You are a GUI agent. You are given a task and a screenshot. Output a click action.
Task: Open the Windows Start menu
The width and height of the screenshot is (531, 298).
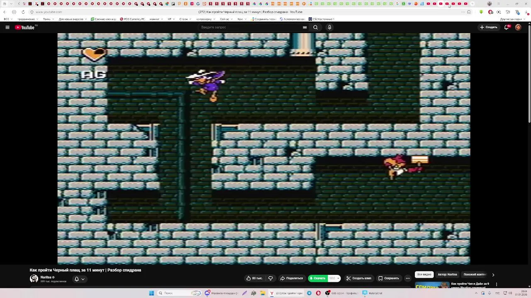coord(151,293)
